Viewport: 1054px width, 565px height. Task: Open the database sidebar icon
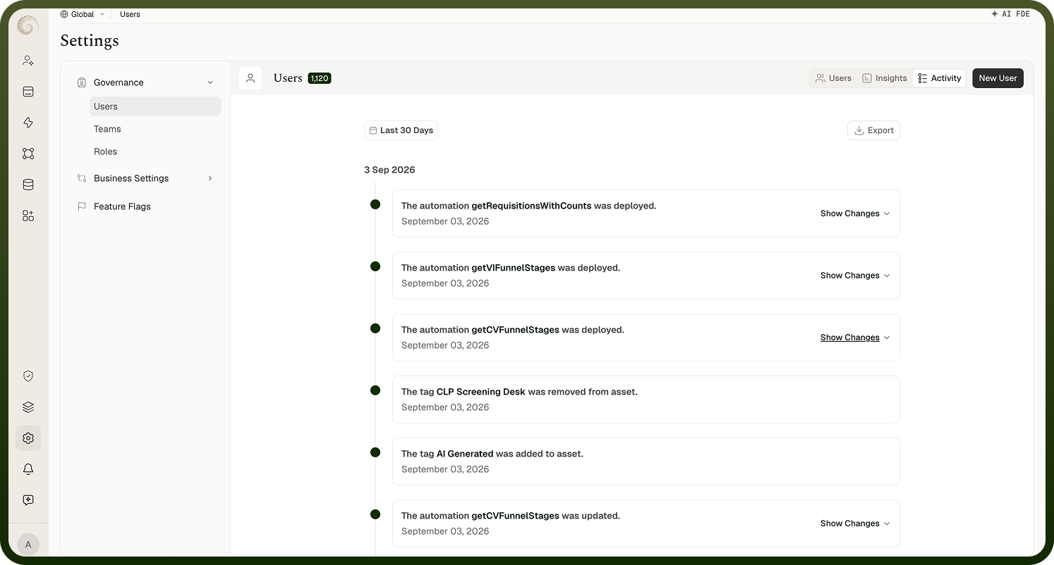(x=28, y=185)
